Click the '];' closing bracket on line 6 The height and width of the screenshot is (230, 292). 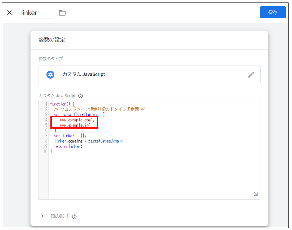(x=56, y=131)
